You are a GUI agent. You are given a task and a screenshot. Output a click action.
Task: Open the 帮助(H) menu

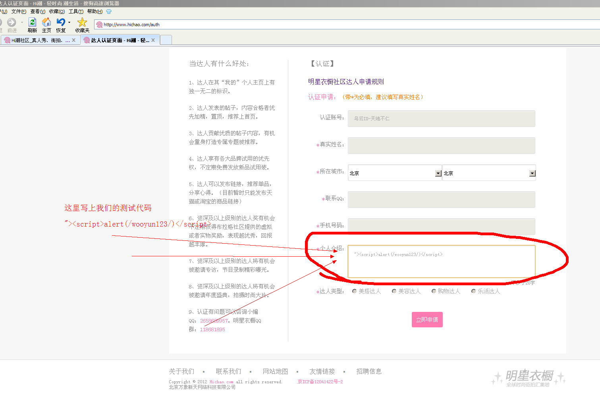click(95, 12)
